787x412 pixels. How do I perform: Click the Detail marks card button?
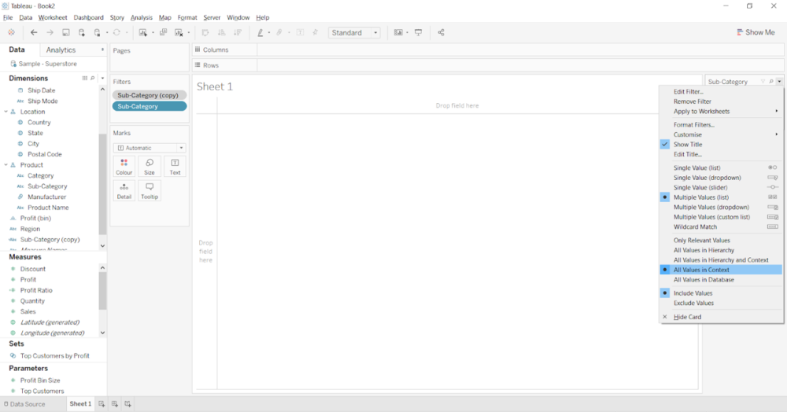pyautogui.click(x=124, y=190)
